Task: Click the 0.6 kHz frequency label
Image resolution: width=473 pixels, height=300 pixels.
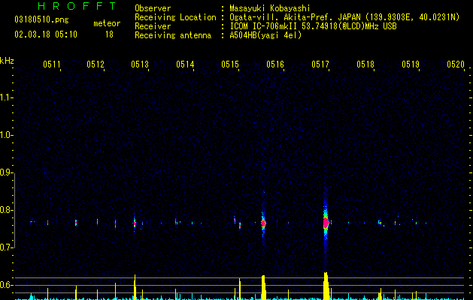Action: [x=7, y=285]
